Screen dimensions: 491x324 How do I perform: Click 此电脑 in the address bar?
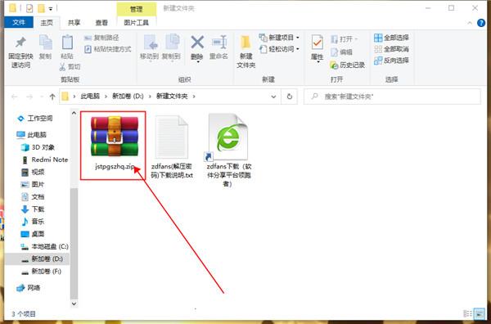point(90,97)
